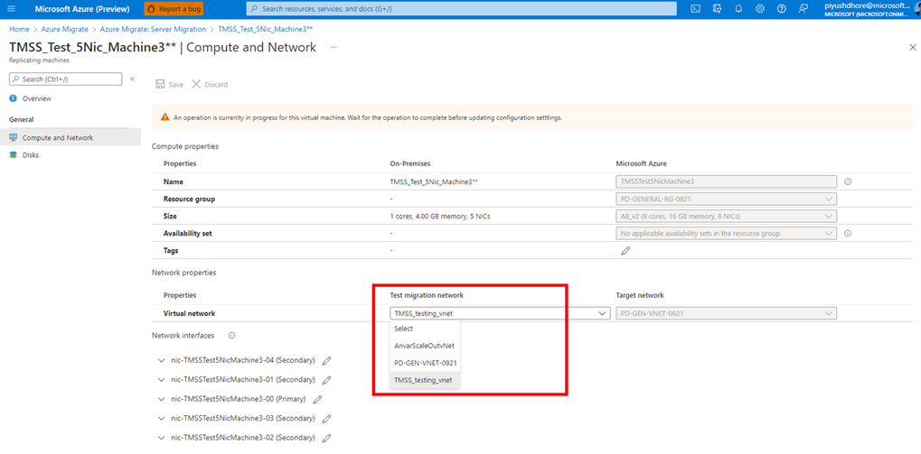This screenshot has width=921, height=454.
Task: Click the Azure name field TMSSTest5NicMachine3
Action: (x=726, y=181)
